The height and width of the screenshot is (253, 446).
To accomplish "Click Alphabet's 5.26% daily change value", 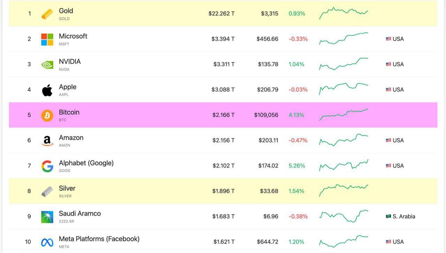I will point(297,166).
